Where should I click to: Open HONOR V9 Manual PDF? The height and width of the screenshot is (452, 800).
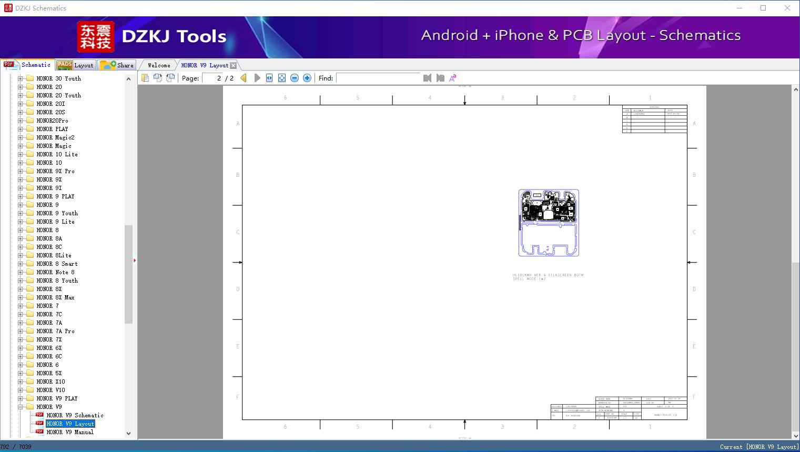click(70, 432)
